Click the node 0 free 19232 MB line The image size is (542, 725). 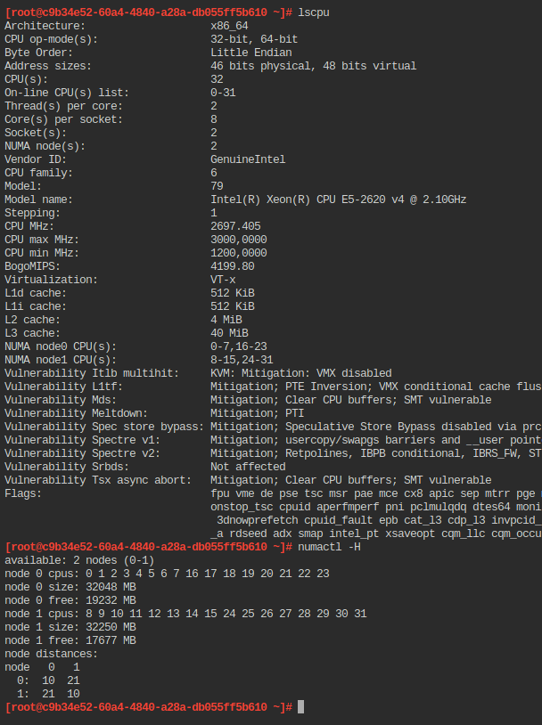click(70, 600)
